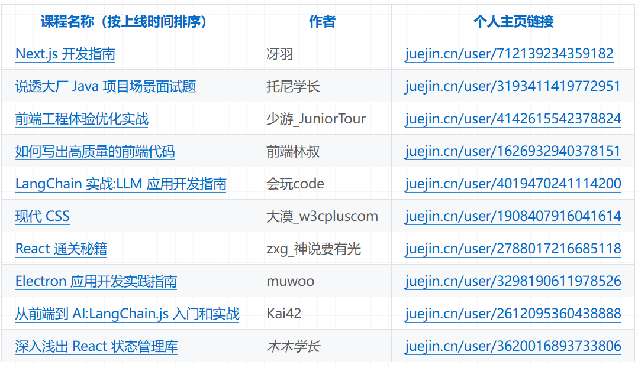This screenshot has height=368, width=638.
Task: Visit profile juejin.cn/user/3298190611978526
Action: [x=513, y=282]
